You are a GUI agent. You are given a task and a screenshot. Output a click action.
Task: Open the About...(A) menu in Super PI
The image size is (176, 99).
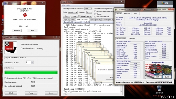tap(78, 22)
